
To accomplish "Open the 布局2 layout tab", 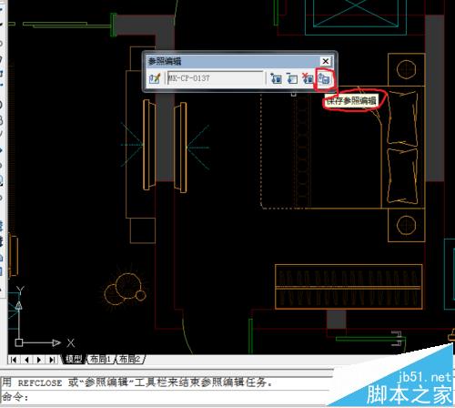I will pos(129,360).
